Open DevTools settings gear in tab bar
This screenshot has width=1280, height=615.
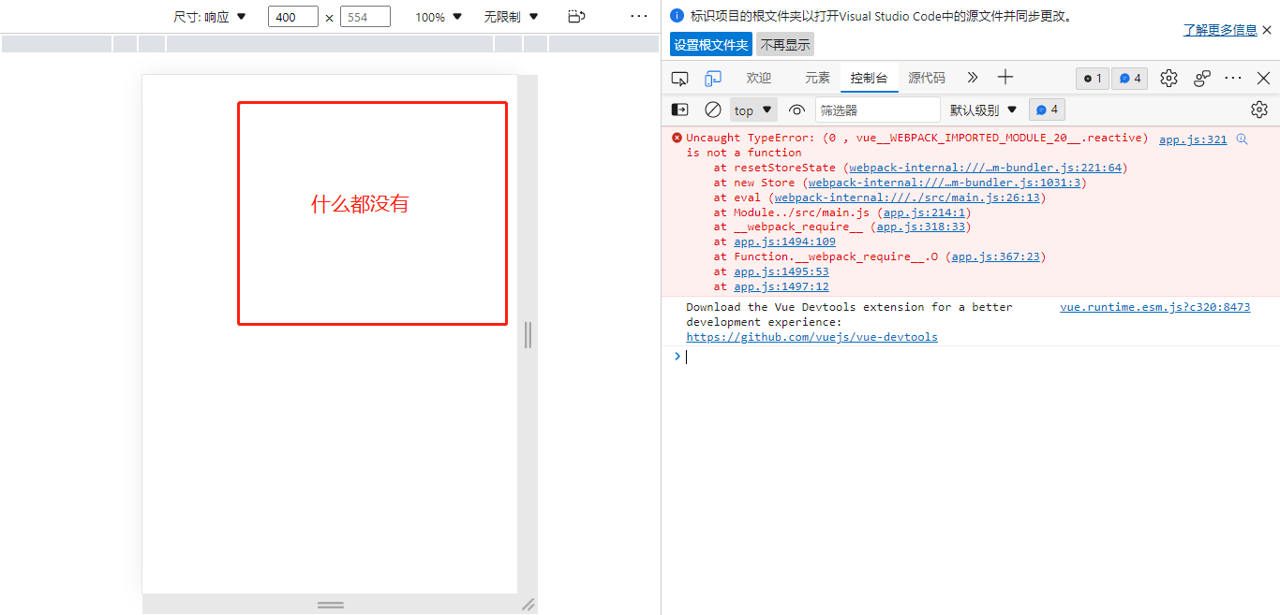pos(1168,79)
